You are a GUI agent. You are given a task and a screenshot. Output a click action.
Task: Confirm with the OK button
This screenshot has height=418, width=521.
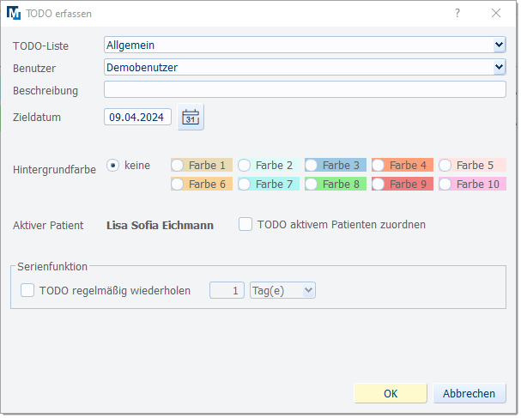tap(391, 394)
